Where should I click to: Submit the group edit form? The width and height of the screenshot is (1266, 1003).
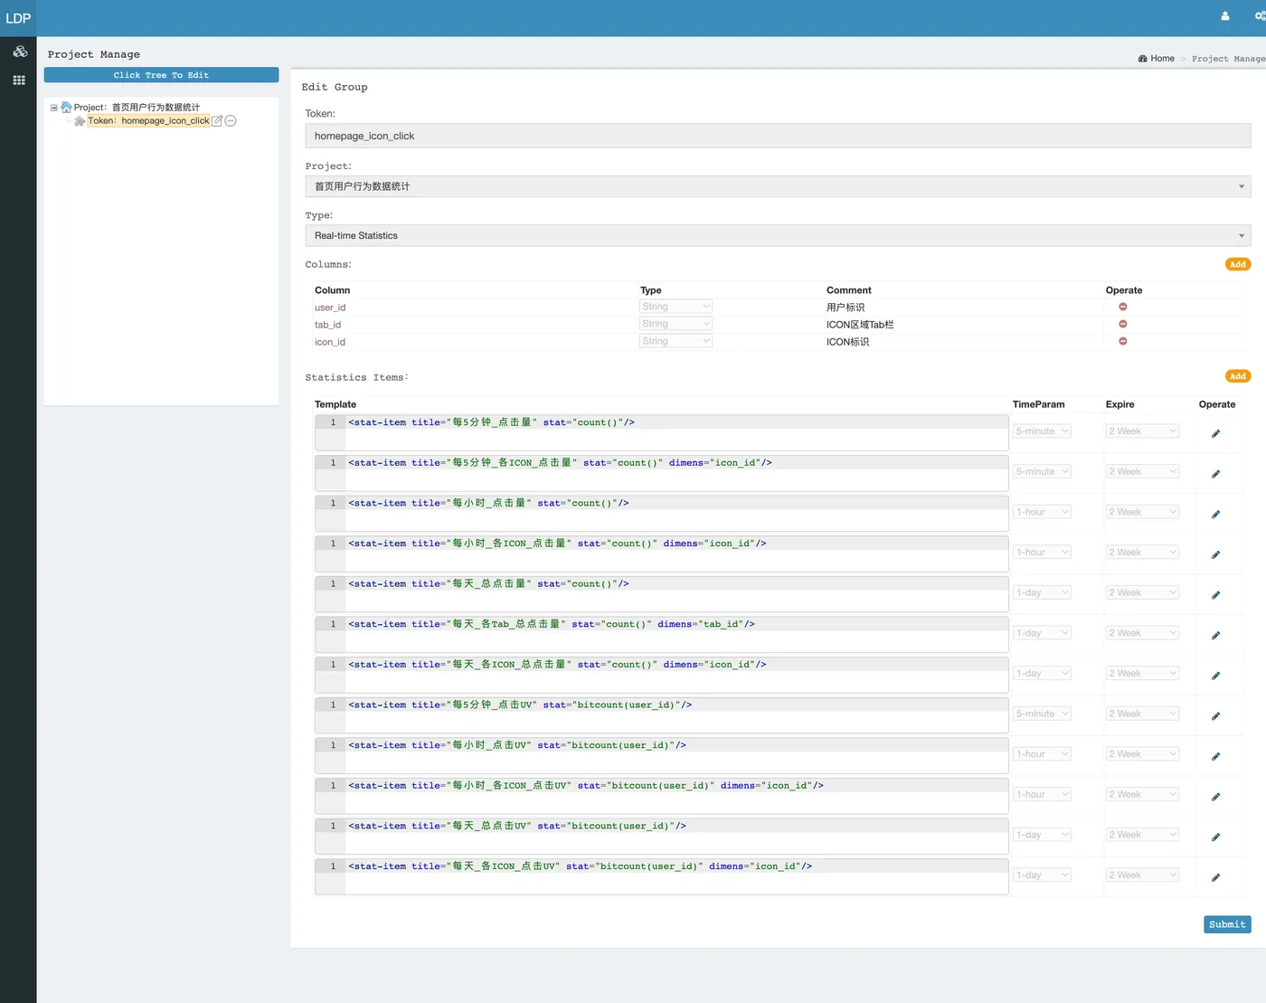click(1227, 924)
